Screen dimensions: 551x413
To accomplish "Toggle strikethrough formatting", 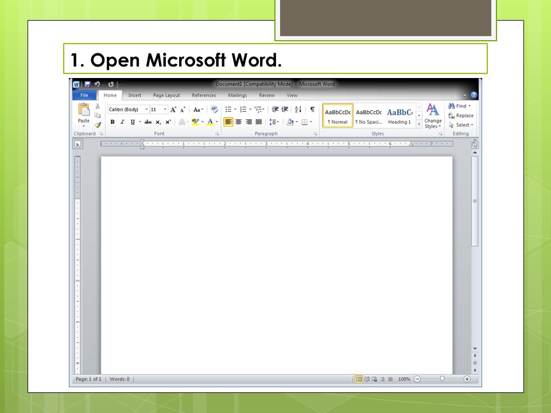I will click(x=148, y=122).
